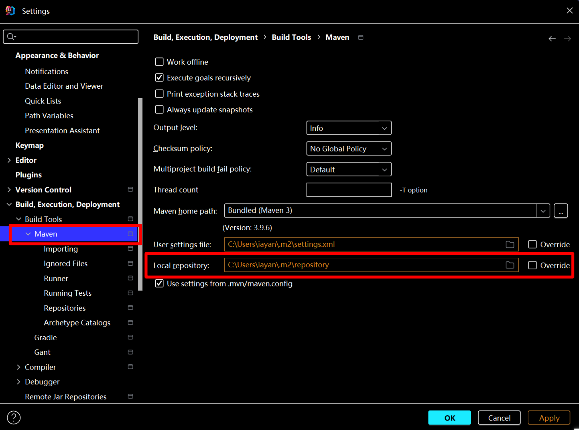Viewport: 579px width, 430px height.
Task: Click project icon on Ignored Files row
Action: coord(130,263)
